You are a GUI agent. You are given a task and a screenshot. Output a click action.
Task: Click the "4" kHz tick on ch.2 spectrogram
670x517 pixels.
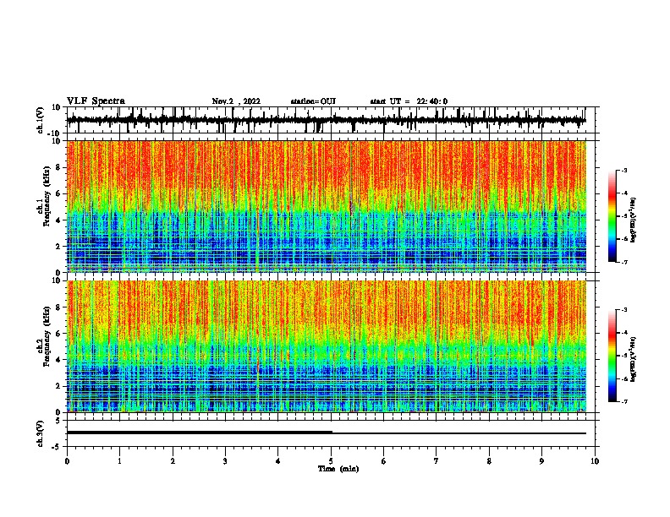pos(59,360)
